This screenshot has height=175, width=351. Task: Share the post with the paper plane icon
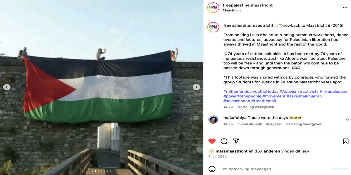(x=236, y=141)
